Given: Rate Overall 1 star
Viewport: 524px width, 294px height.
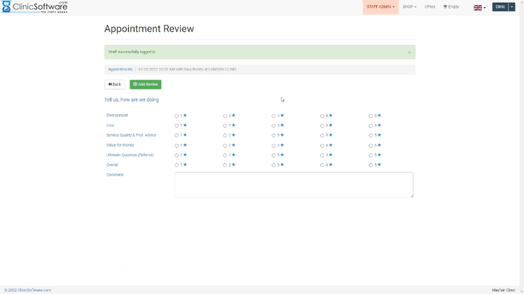Looking at the screenshot, I should 176,165.
